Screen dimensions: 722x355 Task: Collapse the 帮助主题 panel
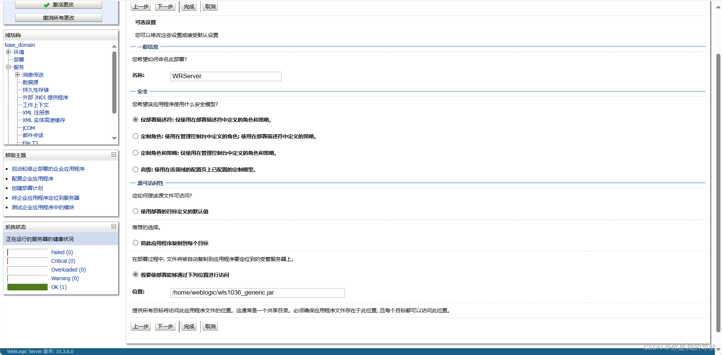[113, 154]
